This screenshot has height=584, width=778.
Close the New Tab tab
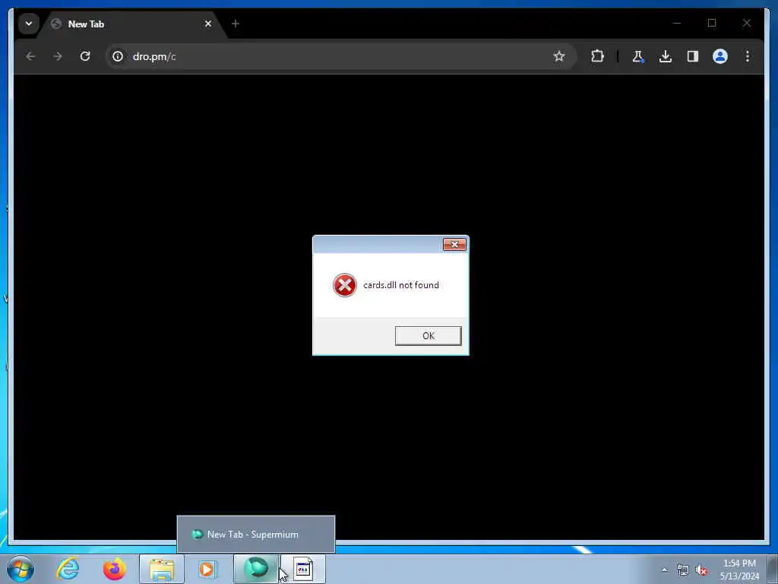(208, 24)
